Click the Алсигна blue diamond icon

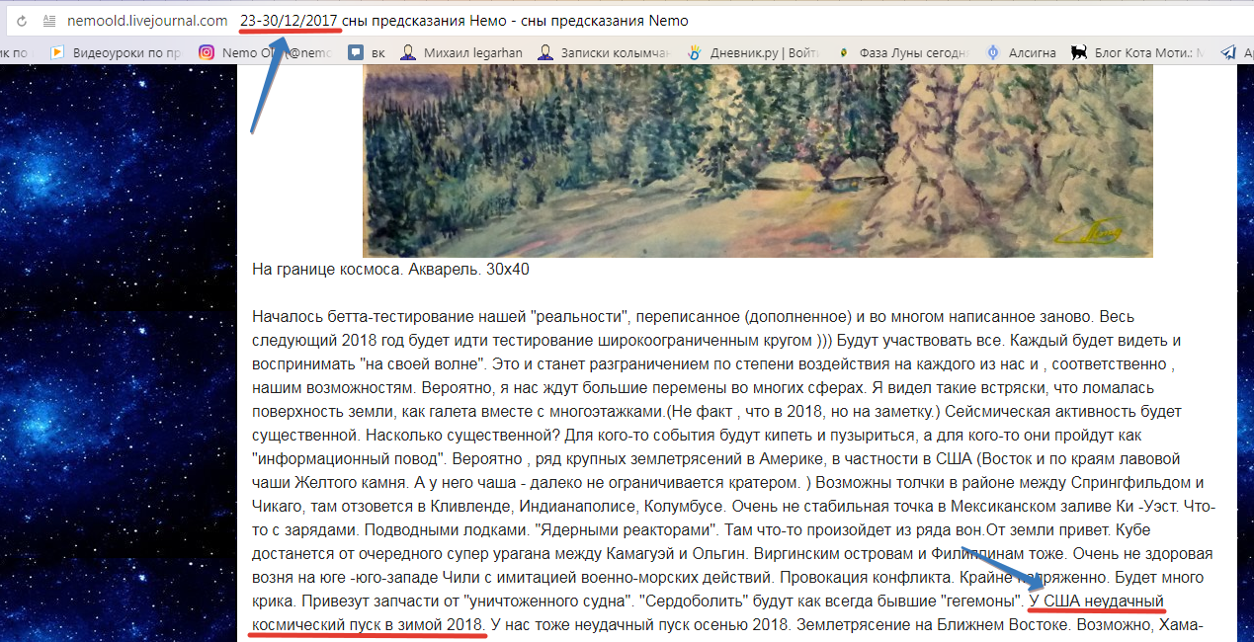click(x=993, y=53)
